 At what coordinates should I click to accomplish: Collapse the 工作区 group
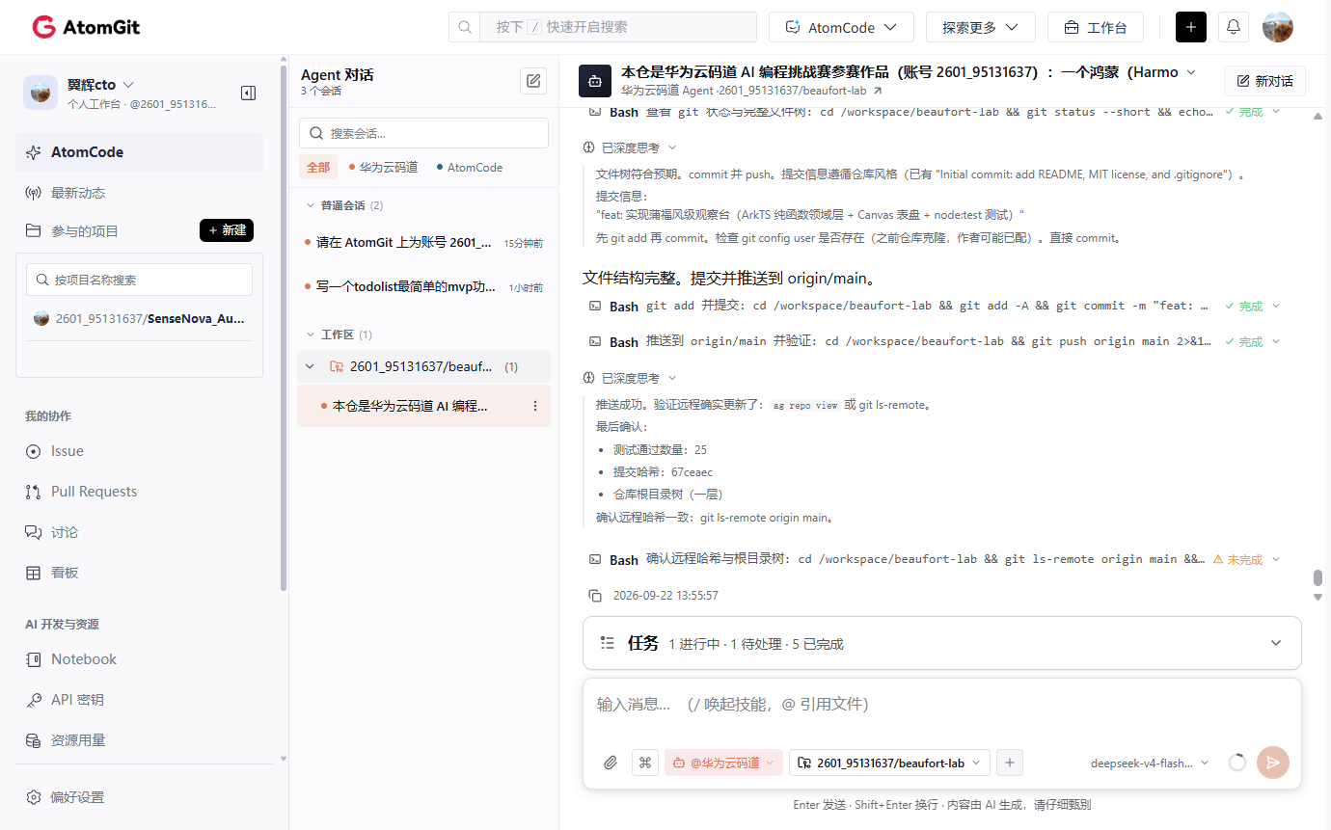click(310, 335)
